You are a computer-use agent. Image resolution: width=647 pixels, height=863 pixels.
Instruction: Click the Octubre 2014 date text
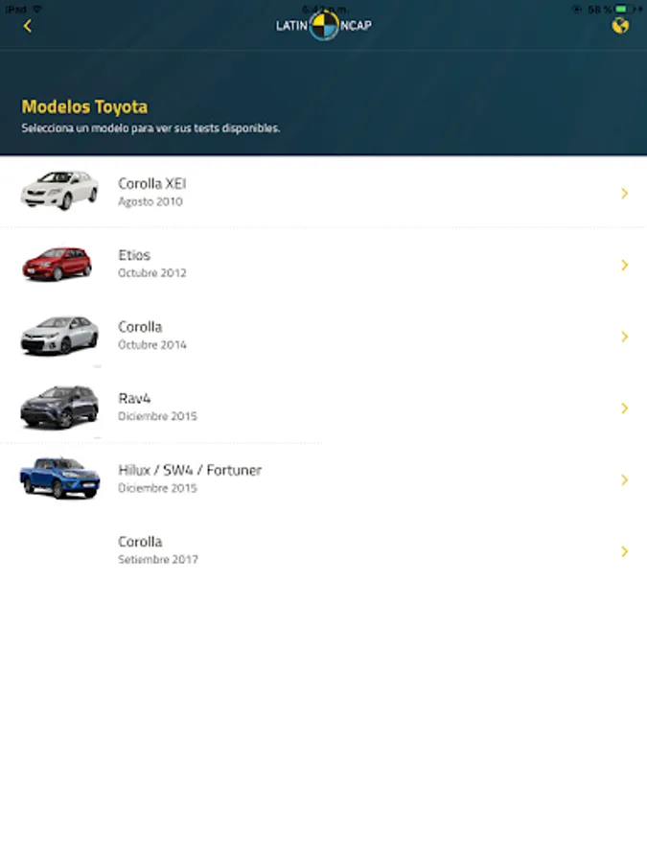click(x=152, y=344)
